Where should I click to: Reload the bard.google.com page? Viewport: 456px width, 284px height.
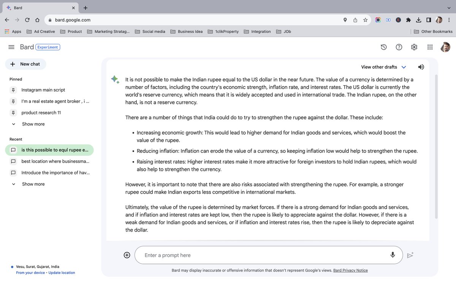[x=27, y=20]
